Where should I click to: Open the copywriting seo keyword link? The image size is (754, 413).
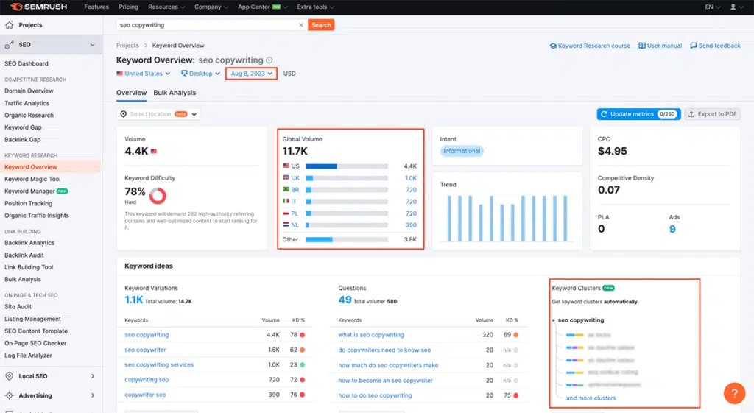coord(147,380)
